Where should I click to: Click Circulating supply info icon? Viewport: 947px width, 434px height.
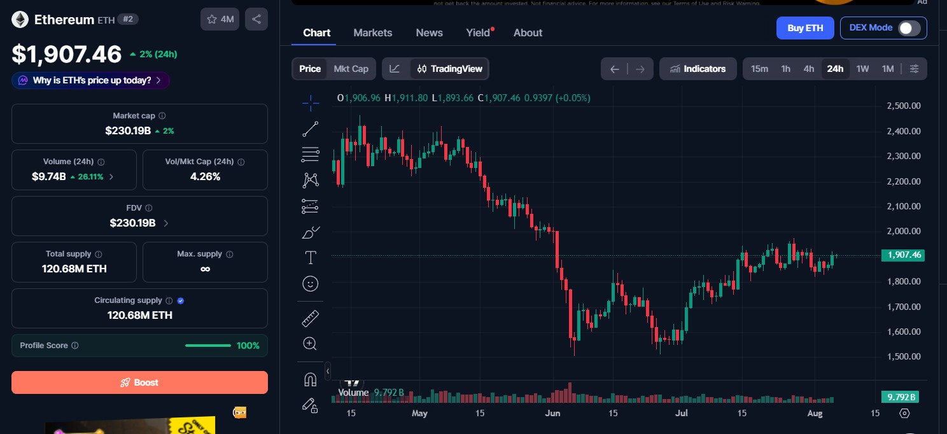[169, 300]
